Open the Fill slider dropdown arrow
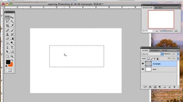 [x=178, y=59]
